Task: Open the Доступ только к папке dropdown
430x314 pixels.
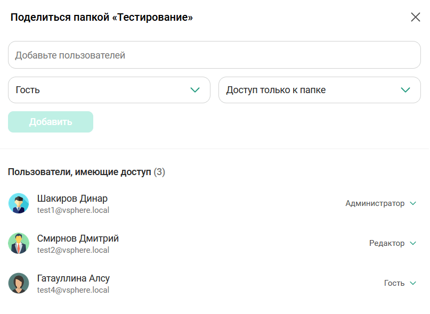Action: tap(319, 90)
